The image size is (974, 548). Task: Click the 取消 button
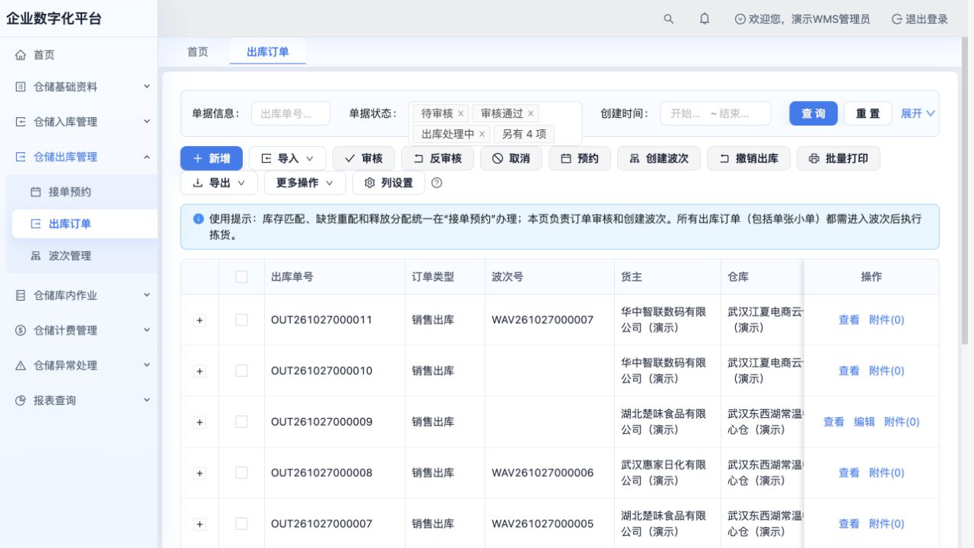click(x=511, y=158)
